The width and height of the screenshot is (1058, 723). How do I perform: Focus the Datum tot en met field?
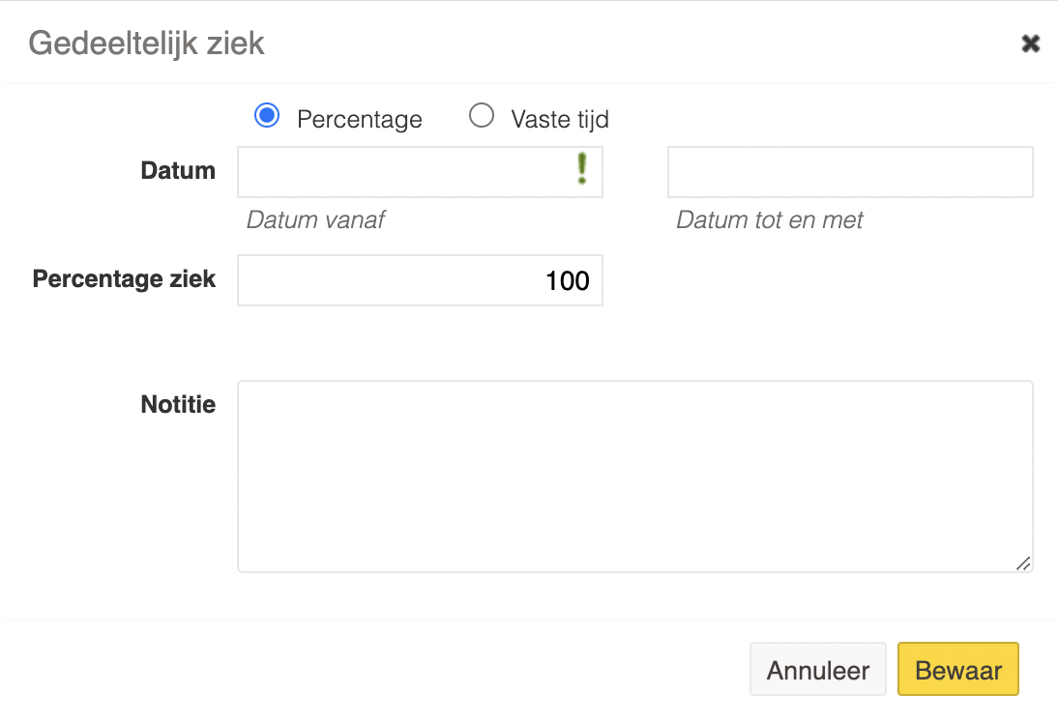[x=850, y=172]
